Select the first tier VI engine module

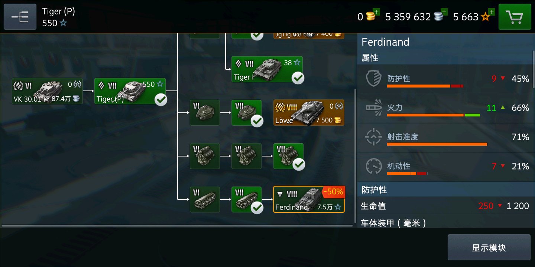[x=205, y=156]
